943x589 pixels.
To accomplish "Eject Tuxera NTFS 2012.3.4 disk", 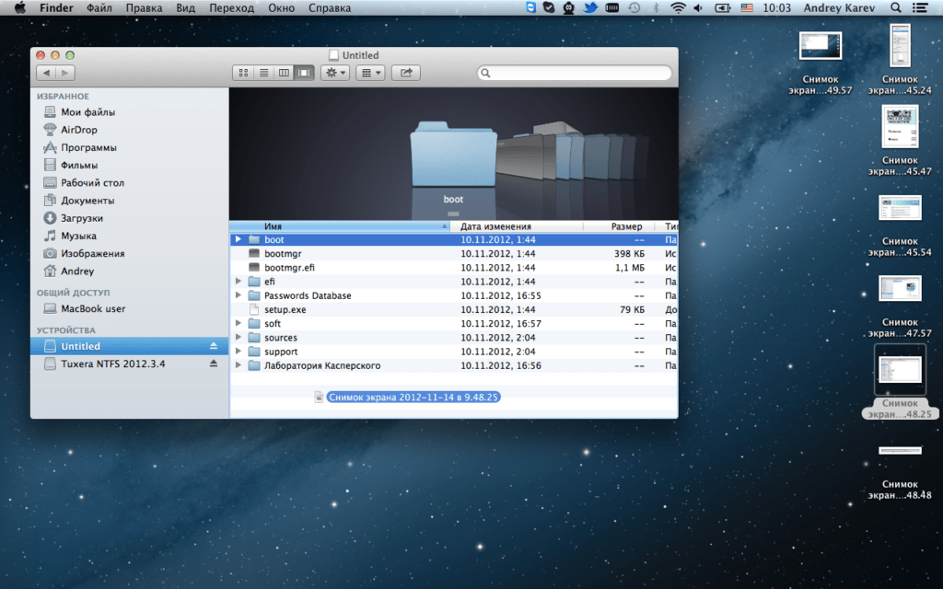I will [x=213, y=364].
